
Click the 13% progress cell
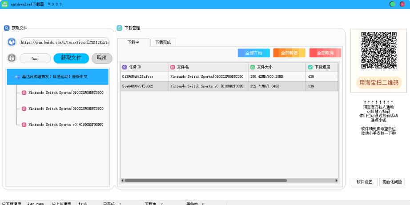[322, 86]
